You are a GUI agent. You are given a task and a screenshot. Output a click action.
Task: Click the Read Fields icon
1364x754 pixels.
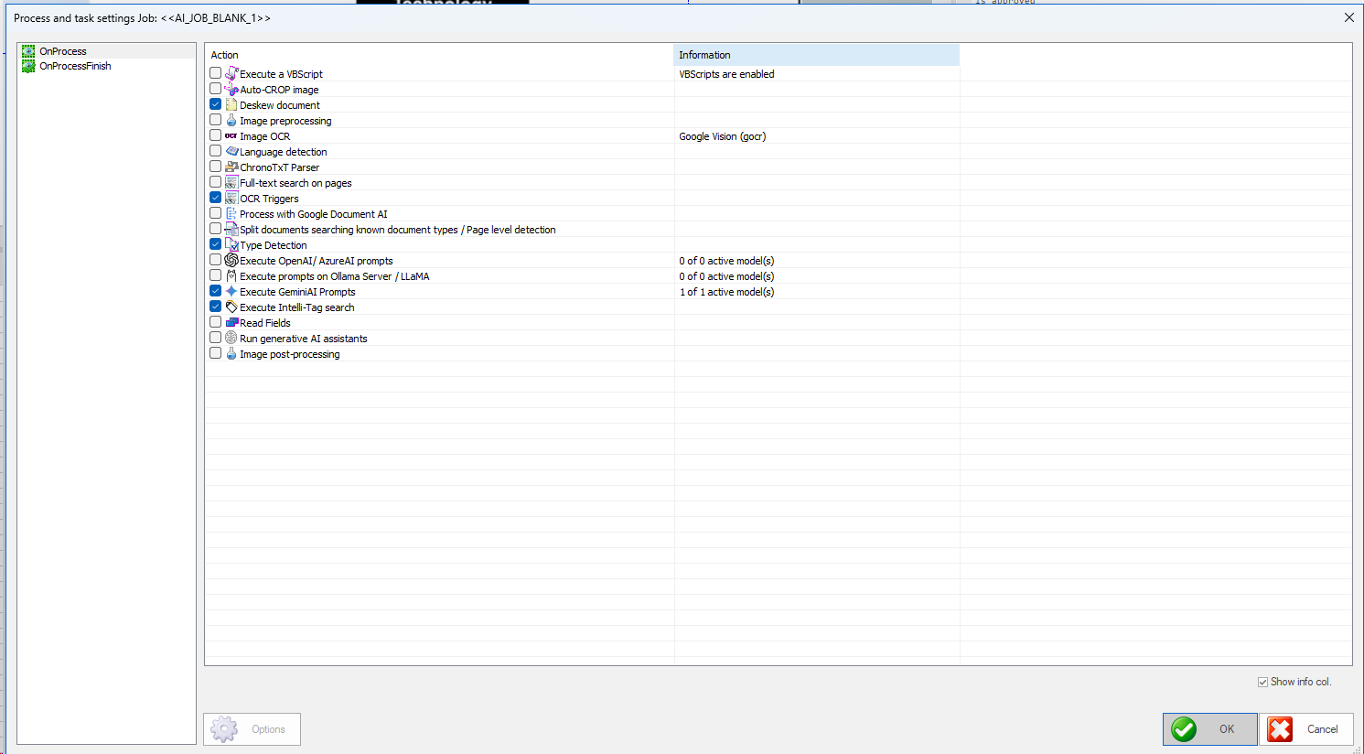[x=231, y=323]
